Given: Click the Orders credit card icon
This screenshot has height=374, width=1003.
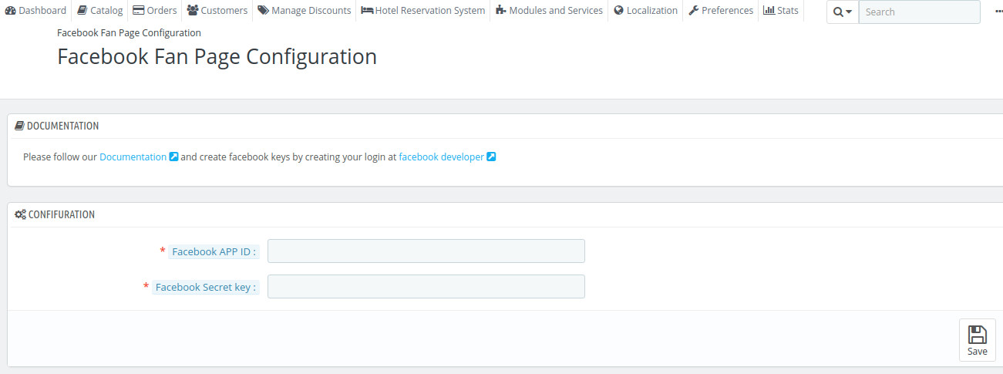Looking at the screenshot, I should click(x=139, y=11).
